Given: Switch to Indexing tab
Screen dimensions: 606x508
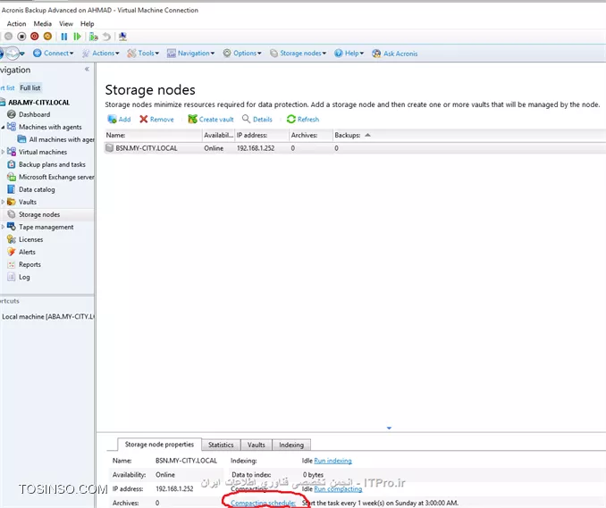Looking at the screenshot, I should (x=291, y=446).
